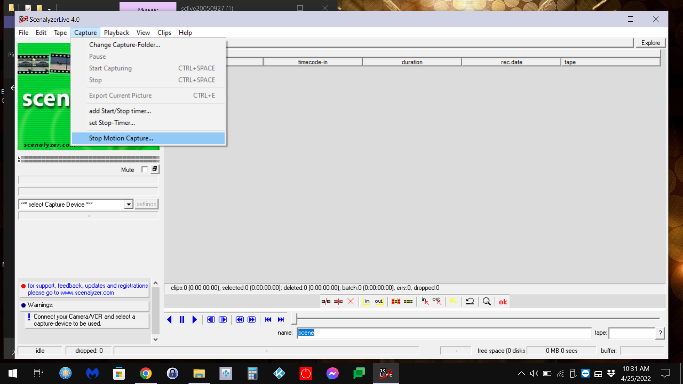
Task: Click the rec.date column header
Action: pyautogui.click(x=512, y=62)
